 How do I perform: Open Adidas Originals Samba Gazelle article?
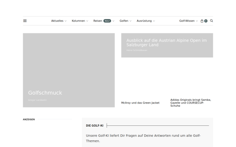point(191,103)
